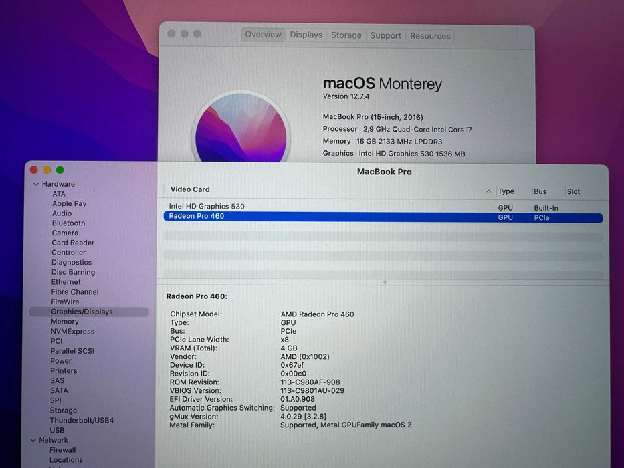Select Graphics/Displays in the sidebar
This screenshot has height=468, width=624.
[89, 312]
